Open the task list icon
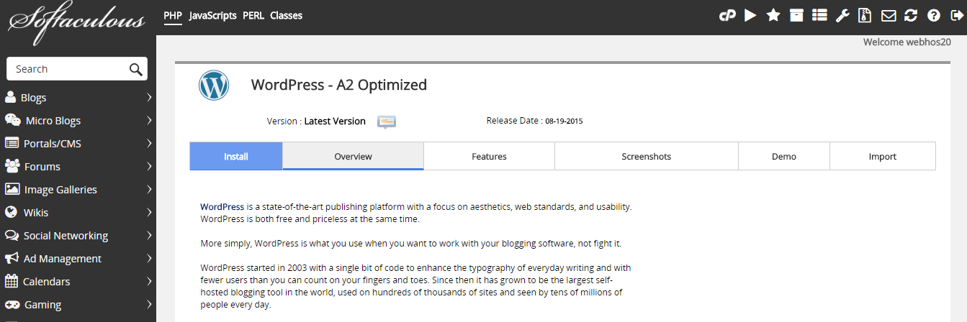Image resolution: width=967 pixels, height=322 pixels. pyautogui.click(x=819, y=15)
